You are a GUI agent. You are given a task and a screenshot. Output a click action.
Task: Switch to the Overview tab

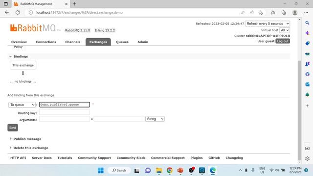pyautogui.click(x=19, y=42)
